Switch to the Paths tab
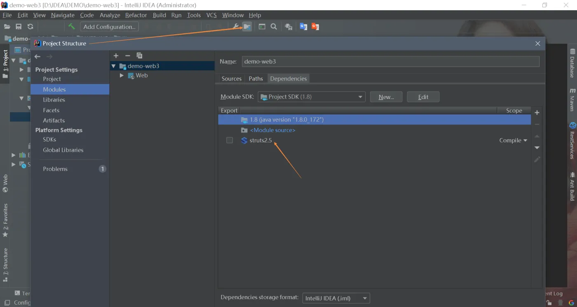The width and height of the screenshot is (577, 307). 256,78
